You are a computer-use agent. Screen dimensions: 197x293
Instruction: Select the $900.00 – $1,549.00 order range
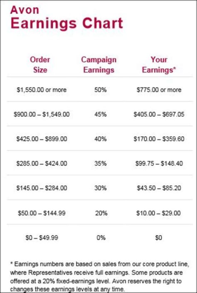42,114
